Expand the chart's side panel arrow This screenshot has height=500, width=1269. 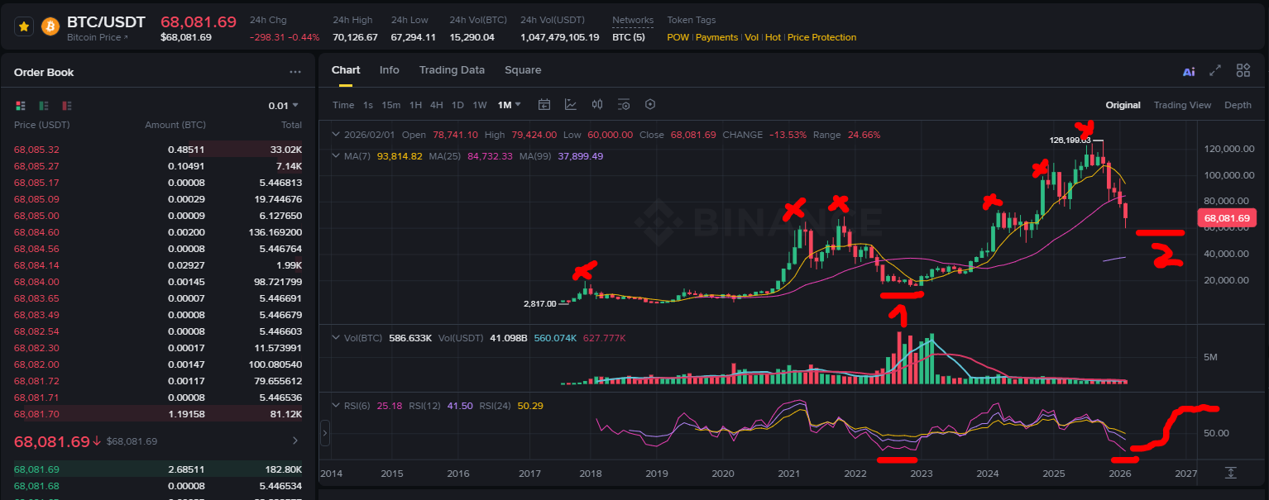pyautogui.click(x=325, y=433)
